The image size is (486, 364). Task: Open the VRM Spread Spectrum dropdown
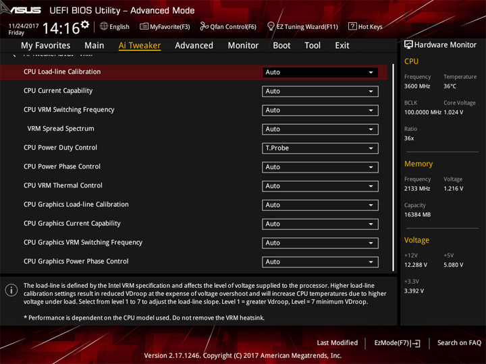(x=320, y=129)
